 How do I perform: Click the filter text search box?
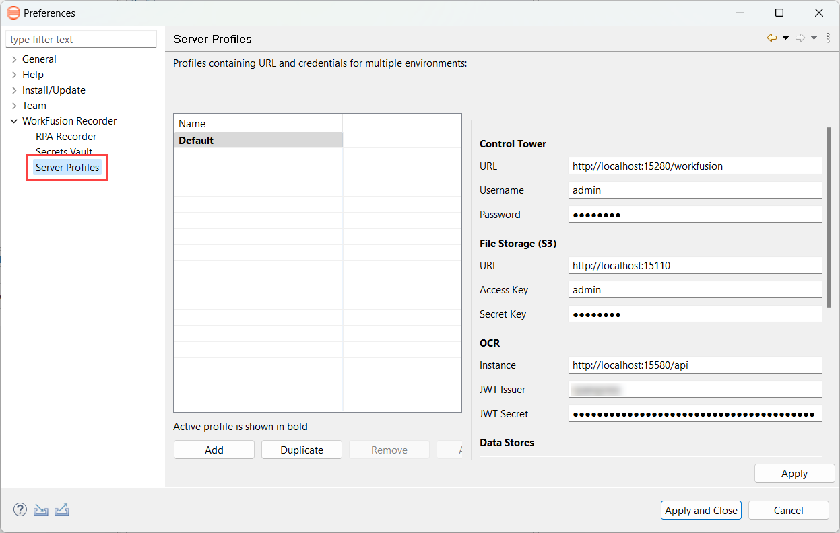(x=82, y=40)
